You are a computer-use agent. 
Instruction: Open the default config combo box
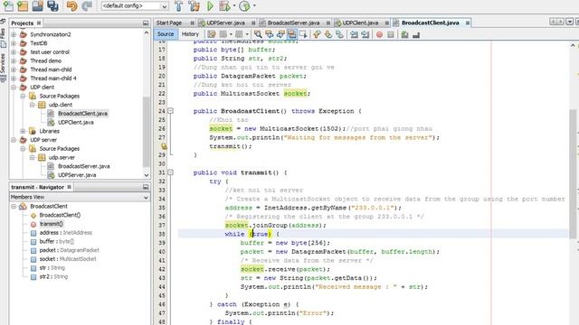[135, 6]
